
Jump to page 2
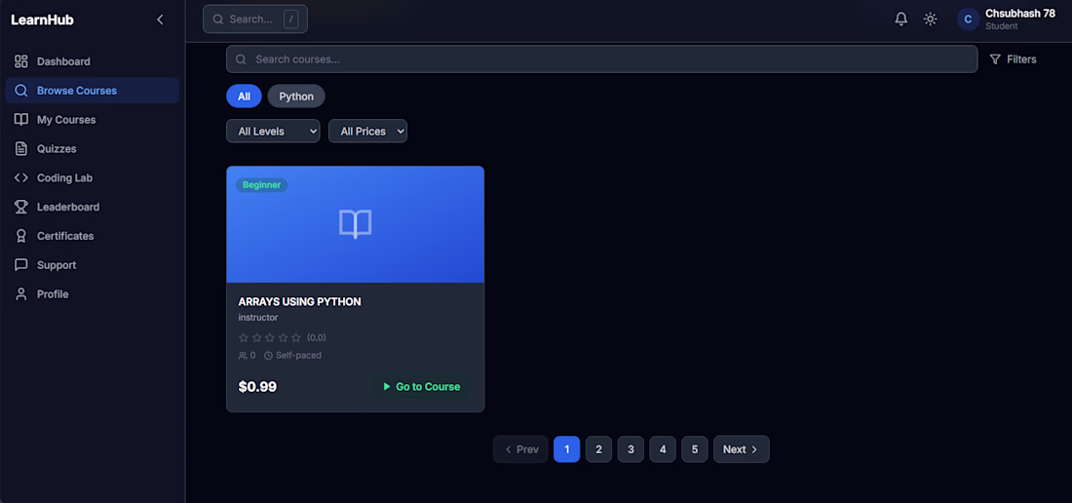(x=599, y=449)
